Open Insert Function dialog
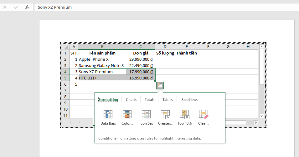 27,7
